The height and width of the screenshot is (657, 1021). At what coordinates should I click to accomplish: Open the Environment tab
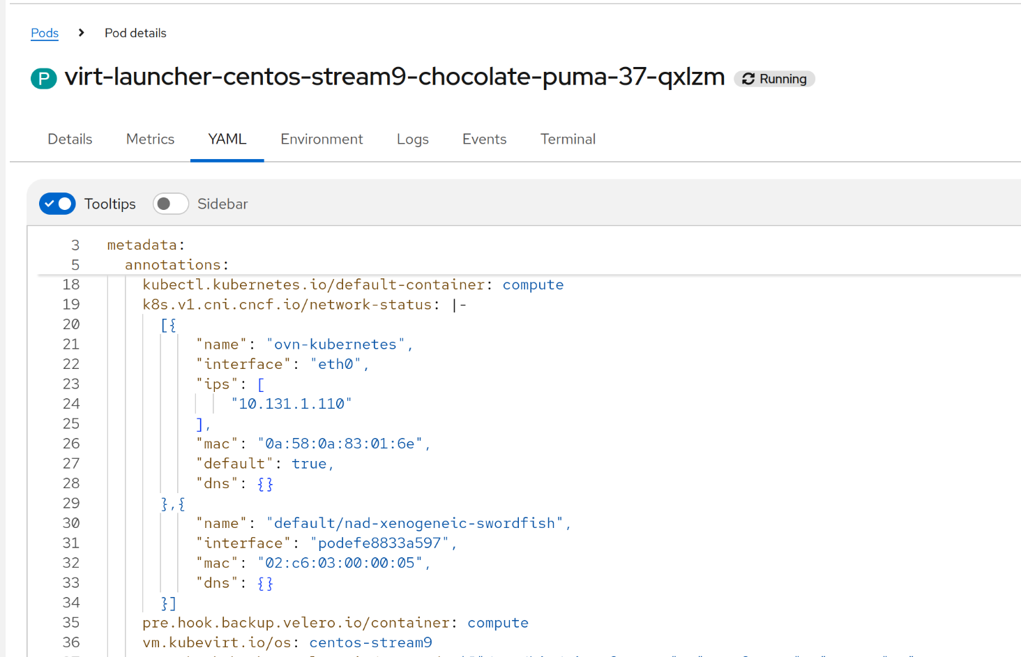pyautogui.click(x=322, y=139)
